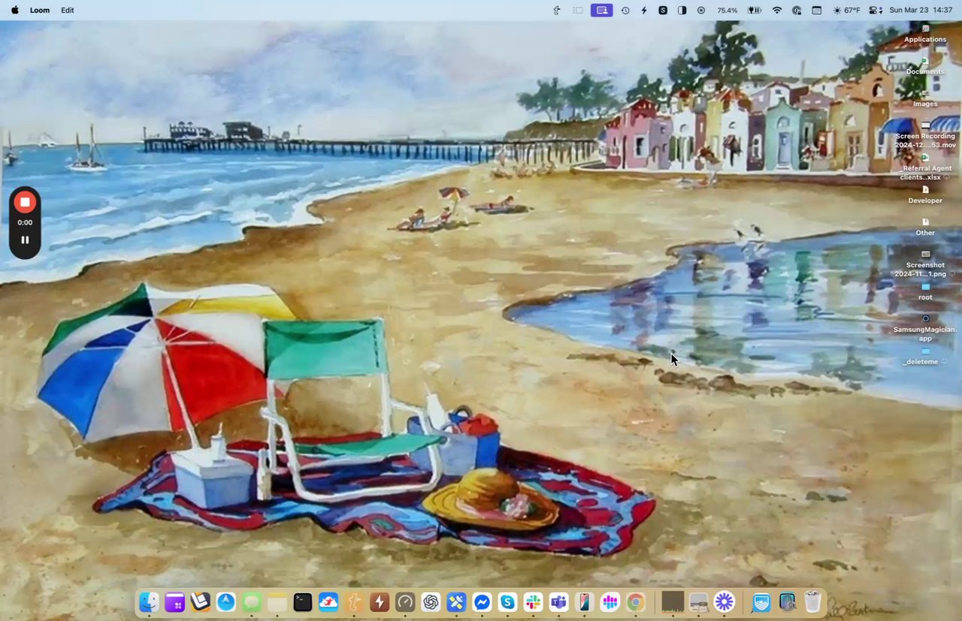Image resolution: width=962 pixels, height=621 pixels.
Task: Open Messenger from the Dock
Action: (x=482, y=602)
